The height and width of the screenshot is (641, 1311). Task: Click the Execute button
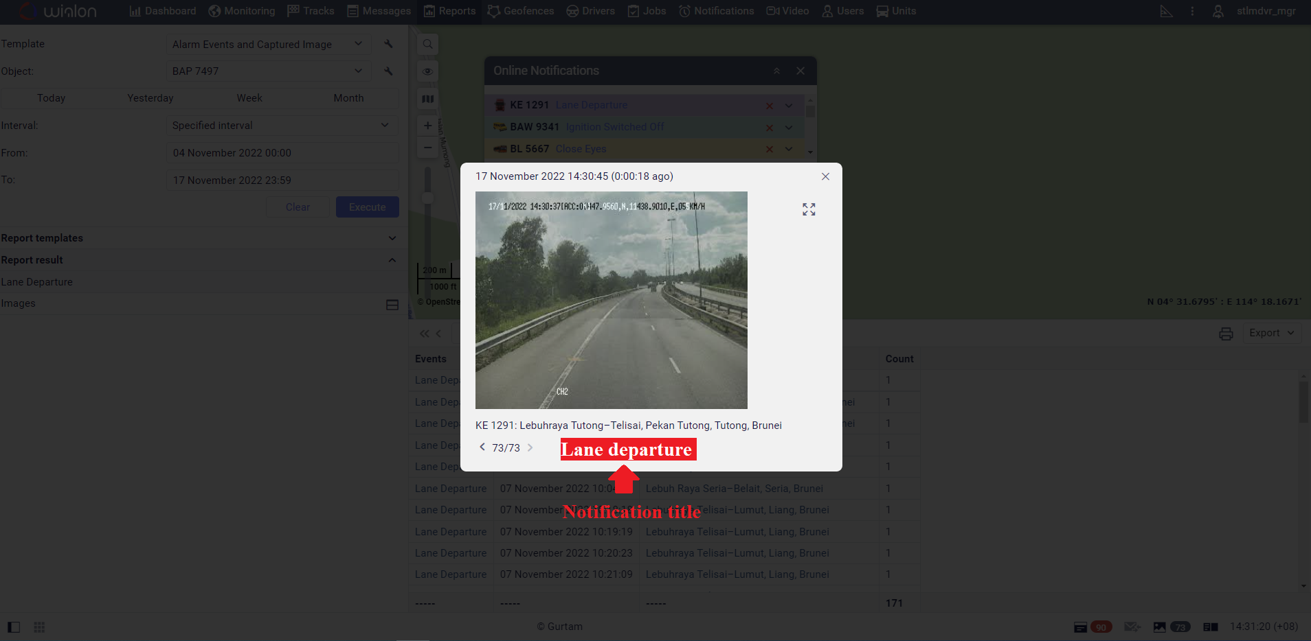click(367, 207)
